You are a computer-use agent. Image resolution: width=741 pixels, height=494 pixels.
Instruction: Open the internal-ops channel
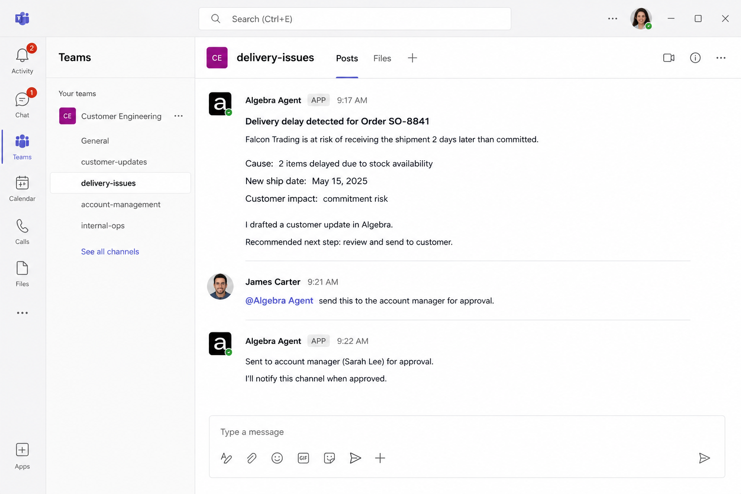click(x=121, y=226)
